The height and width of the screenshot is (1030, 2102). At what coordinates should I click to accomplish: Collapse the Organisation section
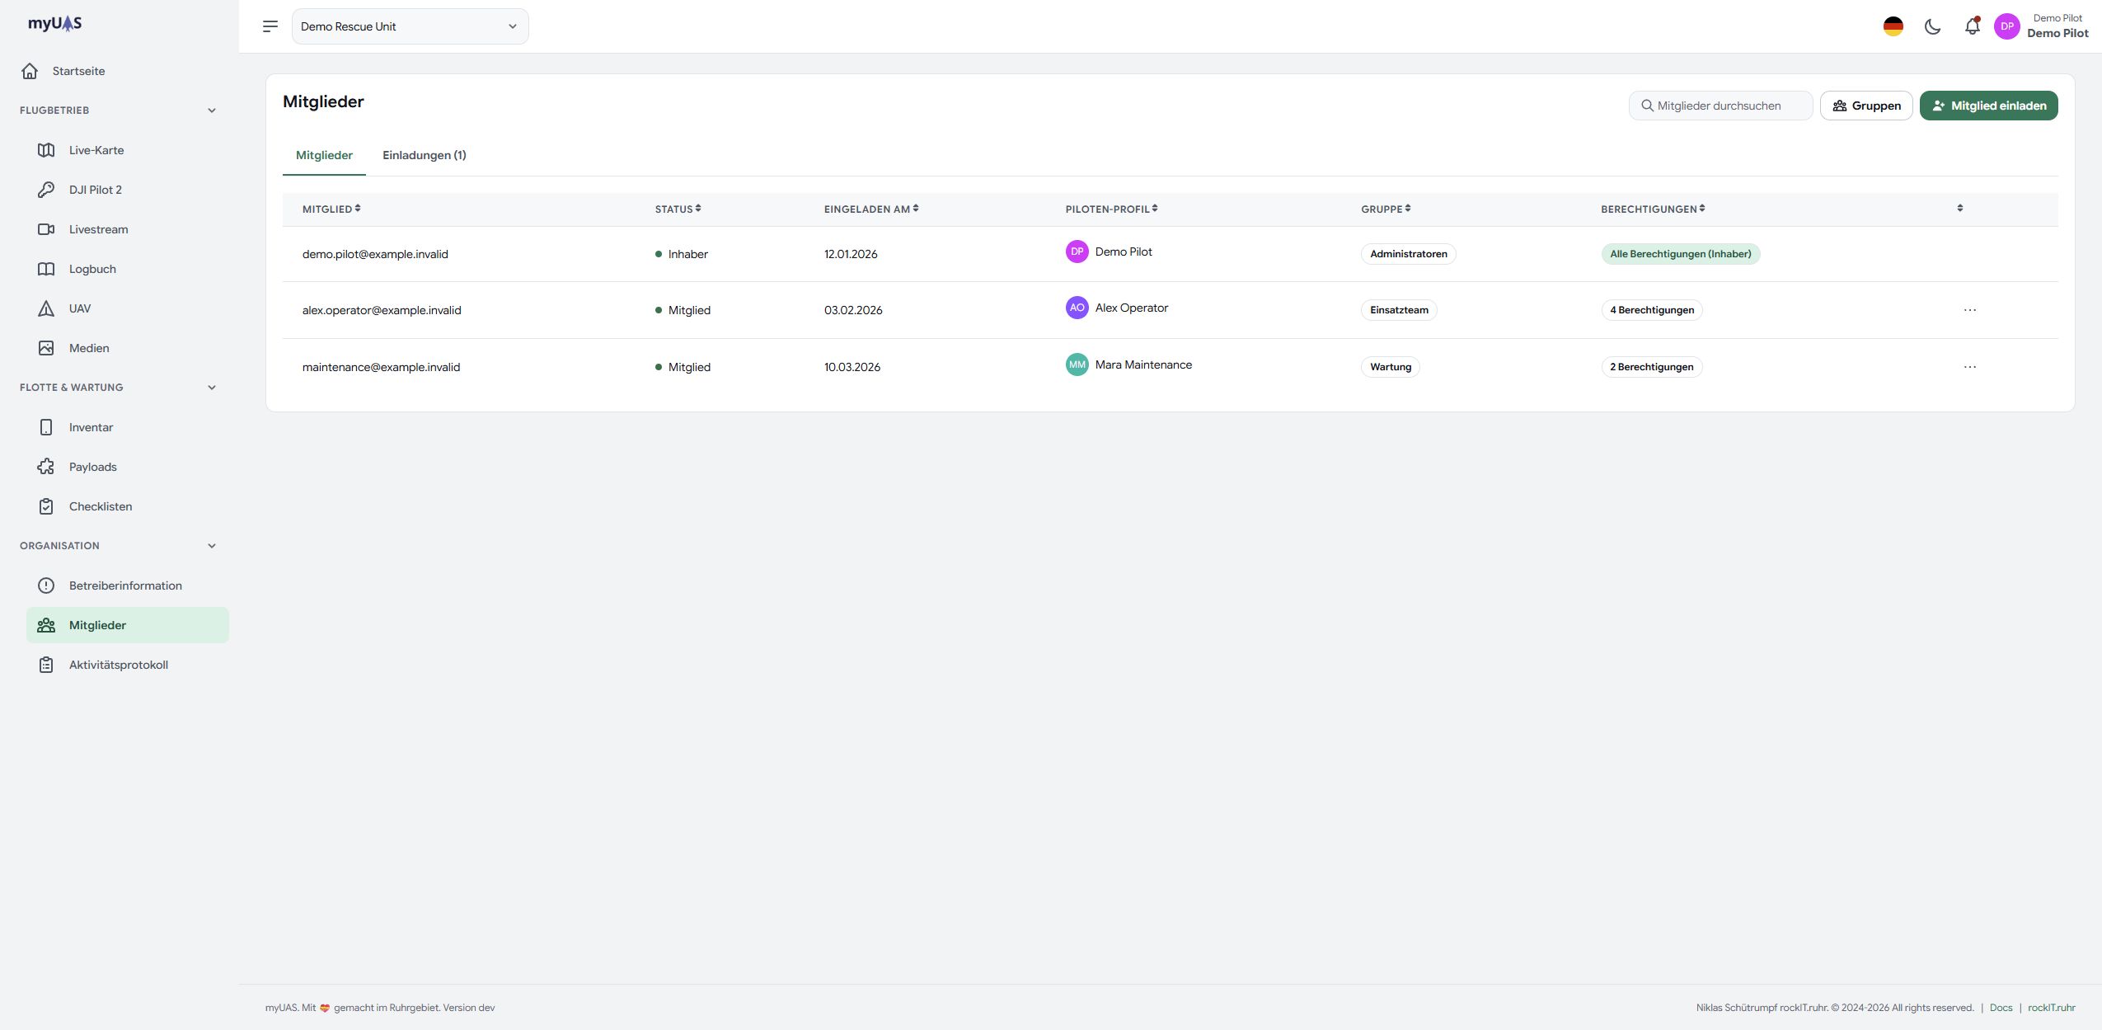pyautogui.click(x=212, y=546)
